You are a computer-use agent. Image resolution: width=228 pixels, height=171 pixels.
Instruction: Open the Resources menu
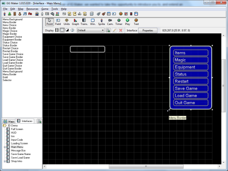pyautogui.click(x=32, y=9)
